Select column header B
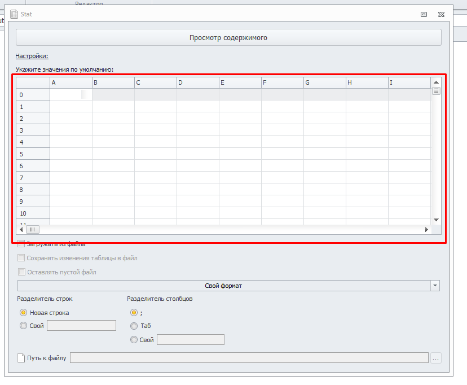467x385 pixels. point(113,82)
